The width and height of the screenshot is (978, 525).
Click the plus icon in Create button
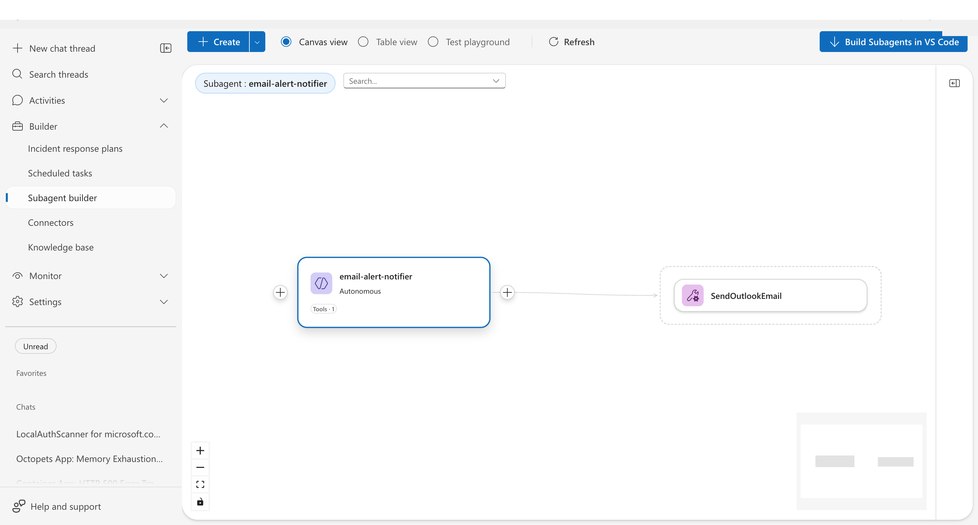203,42
